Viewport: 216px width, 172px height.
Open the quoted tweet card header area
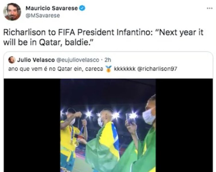pos(108,65)
